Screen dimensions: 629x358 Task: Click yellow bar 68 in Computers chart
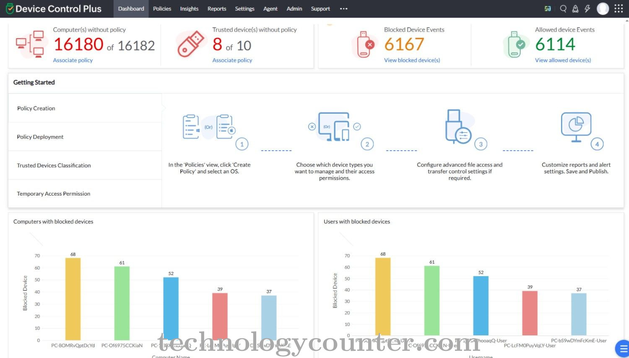pyautogui.click(x=73, y=299)
